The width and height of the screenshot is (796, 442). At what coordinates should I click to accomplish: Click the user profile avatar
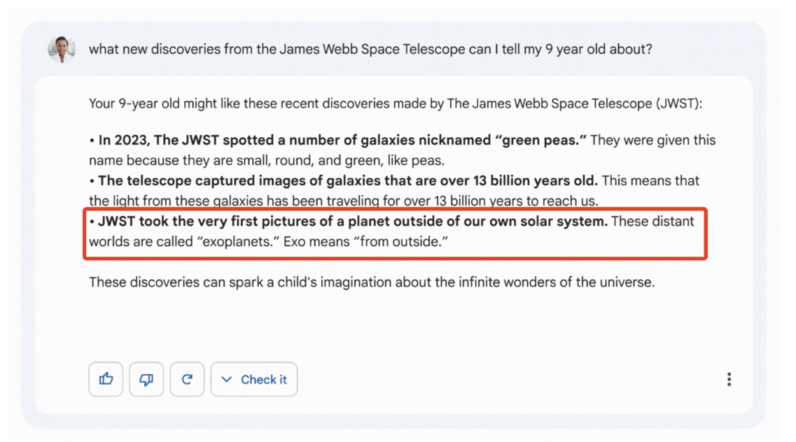[x=62, y=50]
